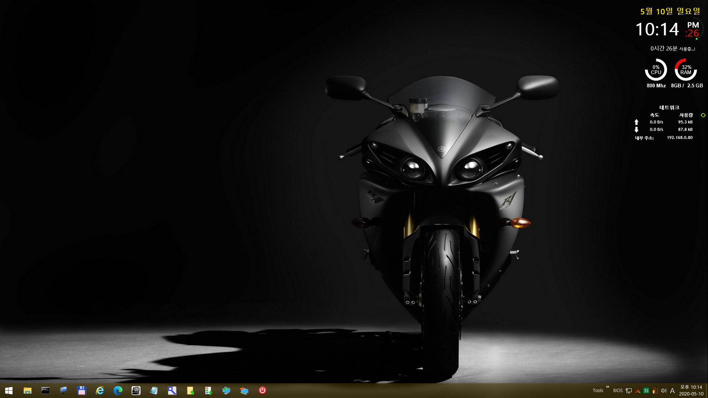Viewport: 708px width, 398px height.
Task: Click the red :26 seconds indicator
Action: click(x=692, y=34)
